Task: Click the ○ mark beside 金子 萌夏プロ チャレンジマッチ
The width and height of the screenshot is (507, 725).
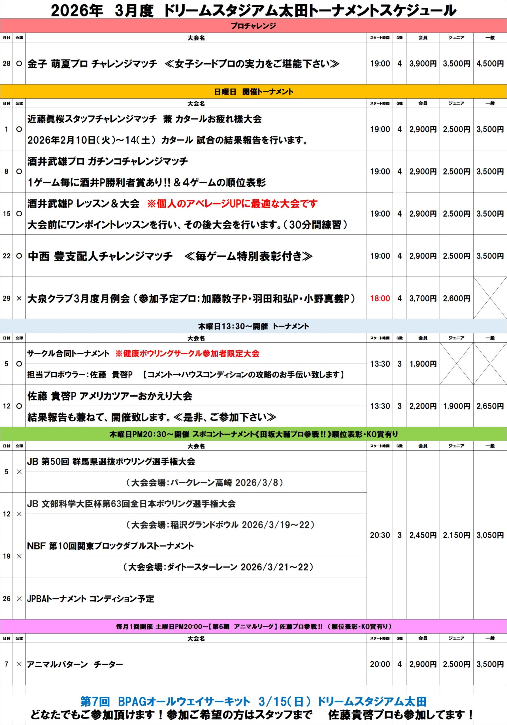Action: (x=19, y=63)
